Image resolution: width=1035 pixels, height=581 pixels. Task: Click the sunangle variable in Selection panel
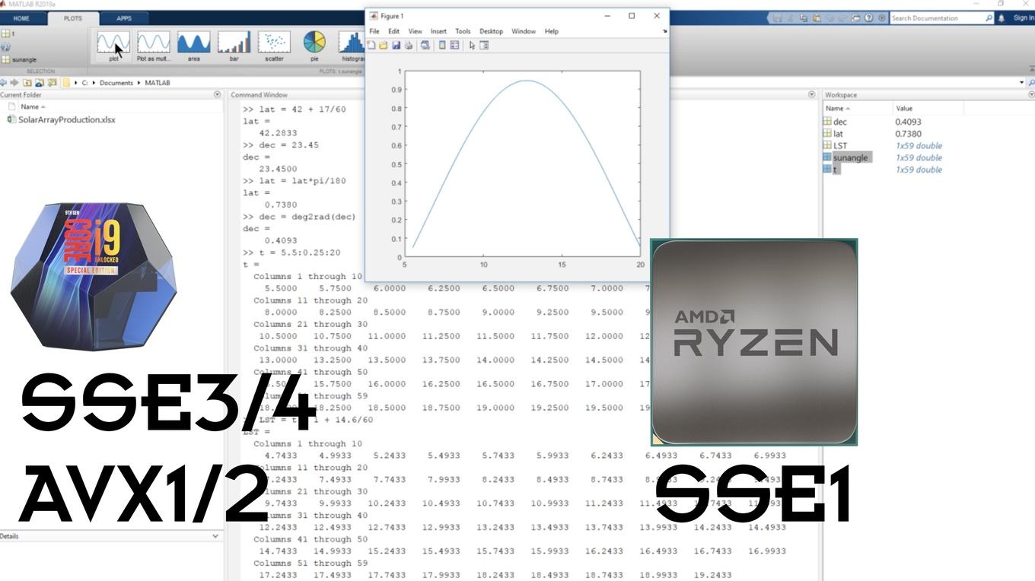click(x=24, y=59)
